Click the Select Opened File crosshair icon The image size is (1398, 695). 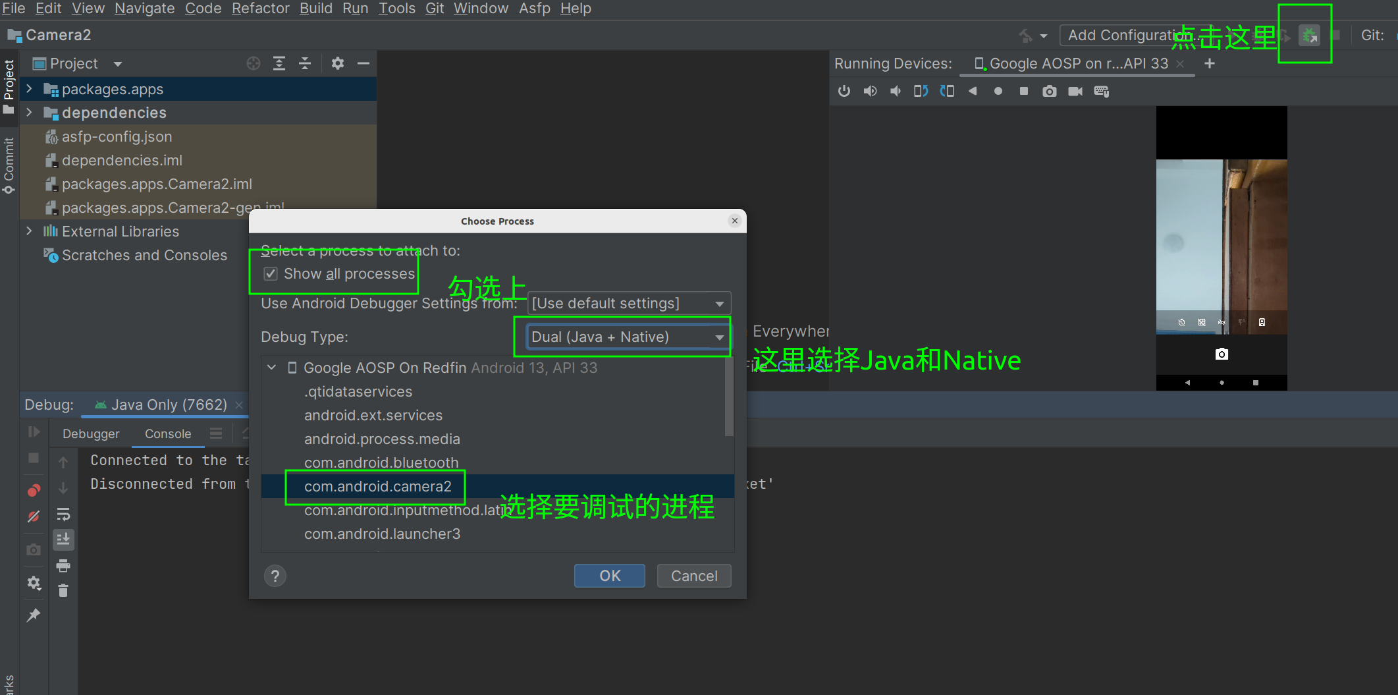[254, 63]
